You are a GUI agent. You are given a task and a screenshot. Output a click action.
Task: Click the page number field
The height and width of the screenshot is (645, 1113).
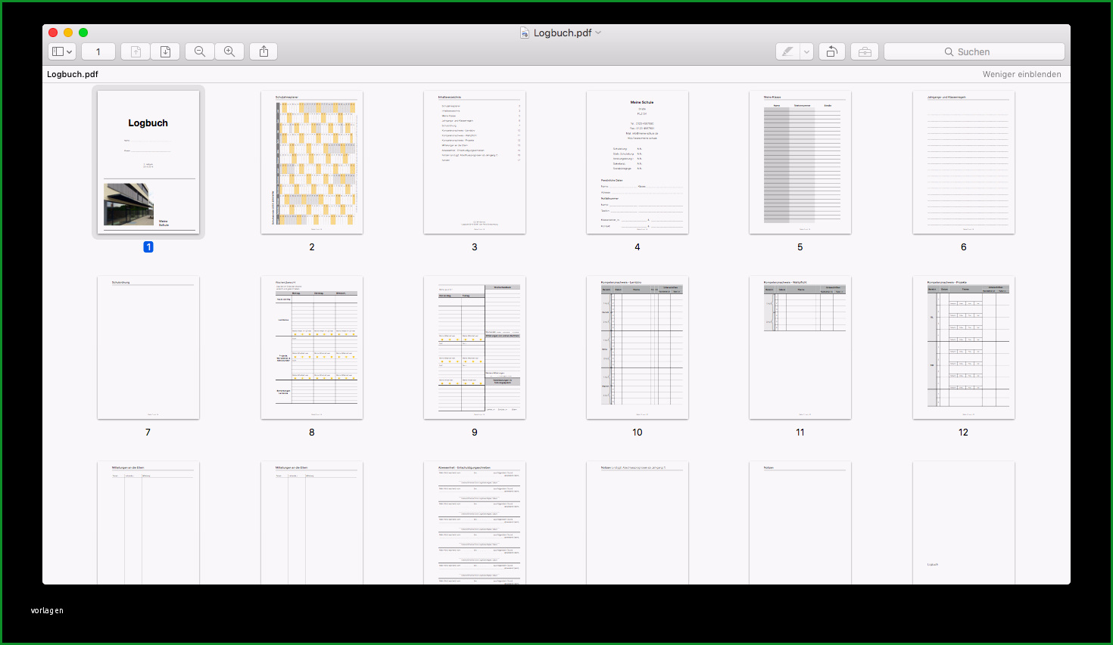tap(98, 51)
